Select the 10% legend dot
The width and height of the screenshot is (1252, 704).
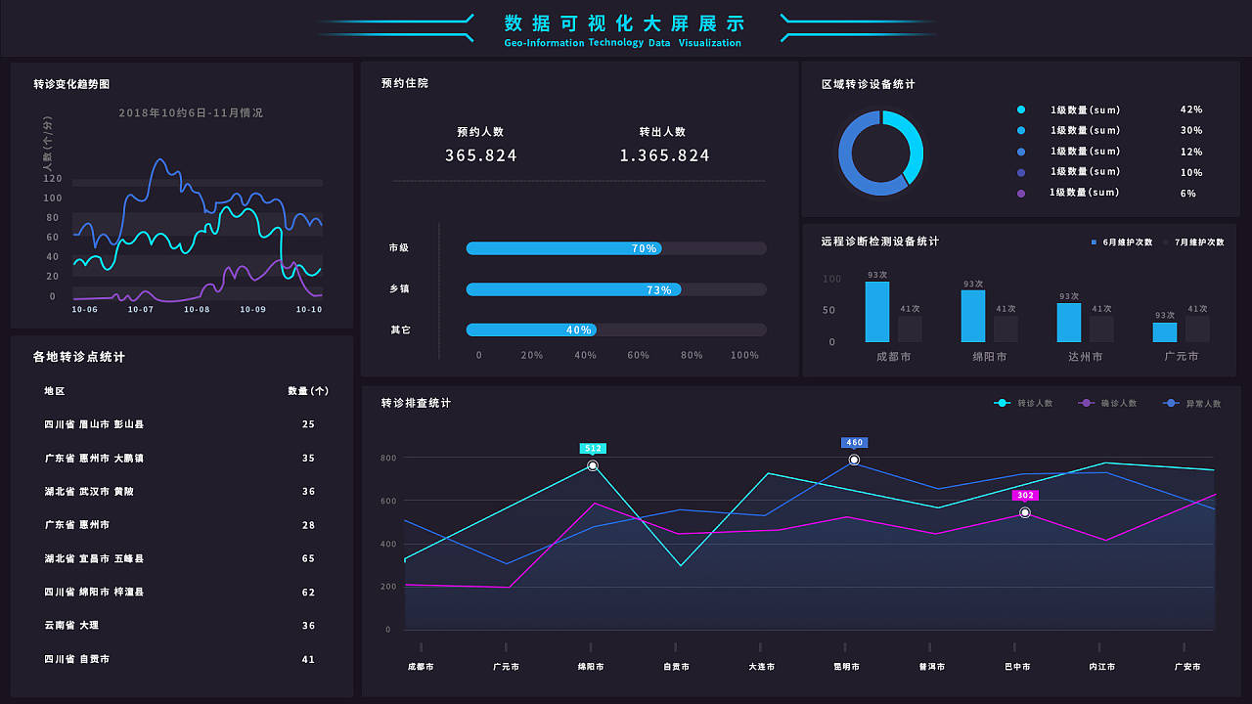click(1021, 172)
